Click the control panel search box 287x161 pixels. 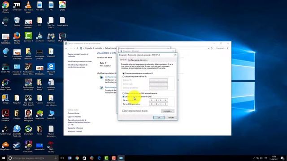tap(222, 48)
